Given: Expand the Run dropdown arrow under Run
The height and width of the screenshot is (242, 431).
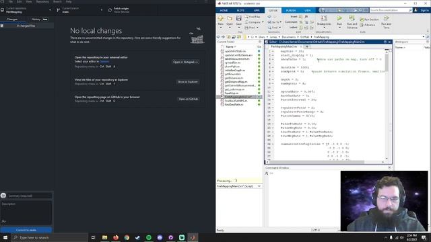Looking at the screenshot, I should point(339,28).
